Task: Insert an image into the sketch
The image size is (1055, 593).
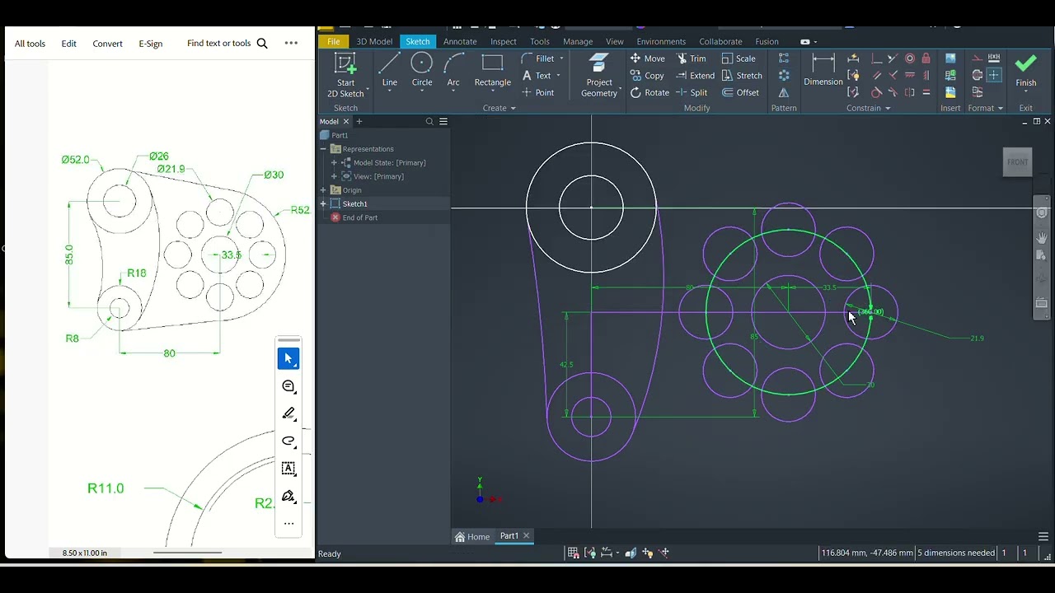Action: (950, 58)
